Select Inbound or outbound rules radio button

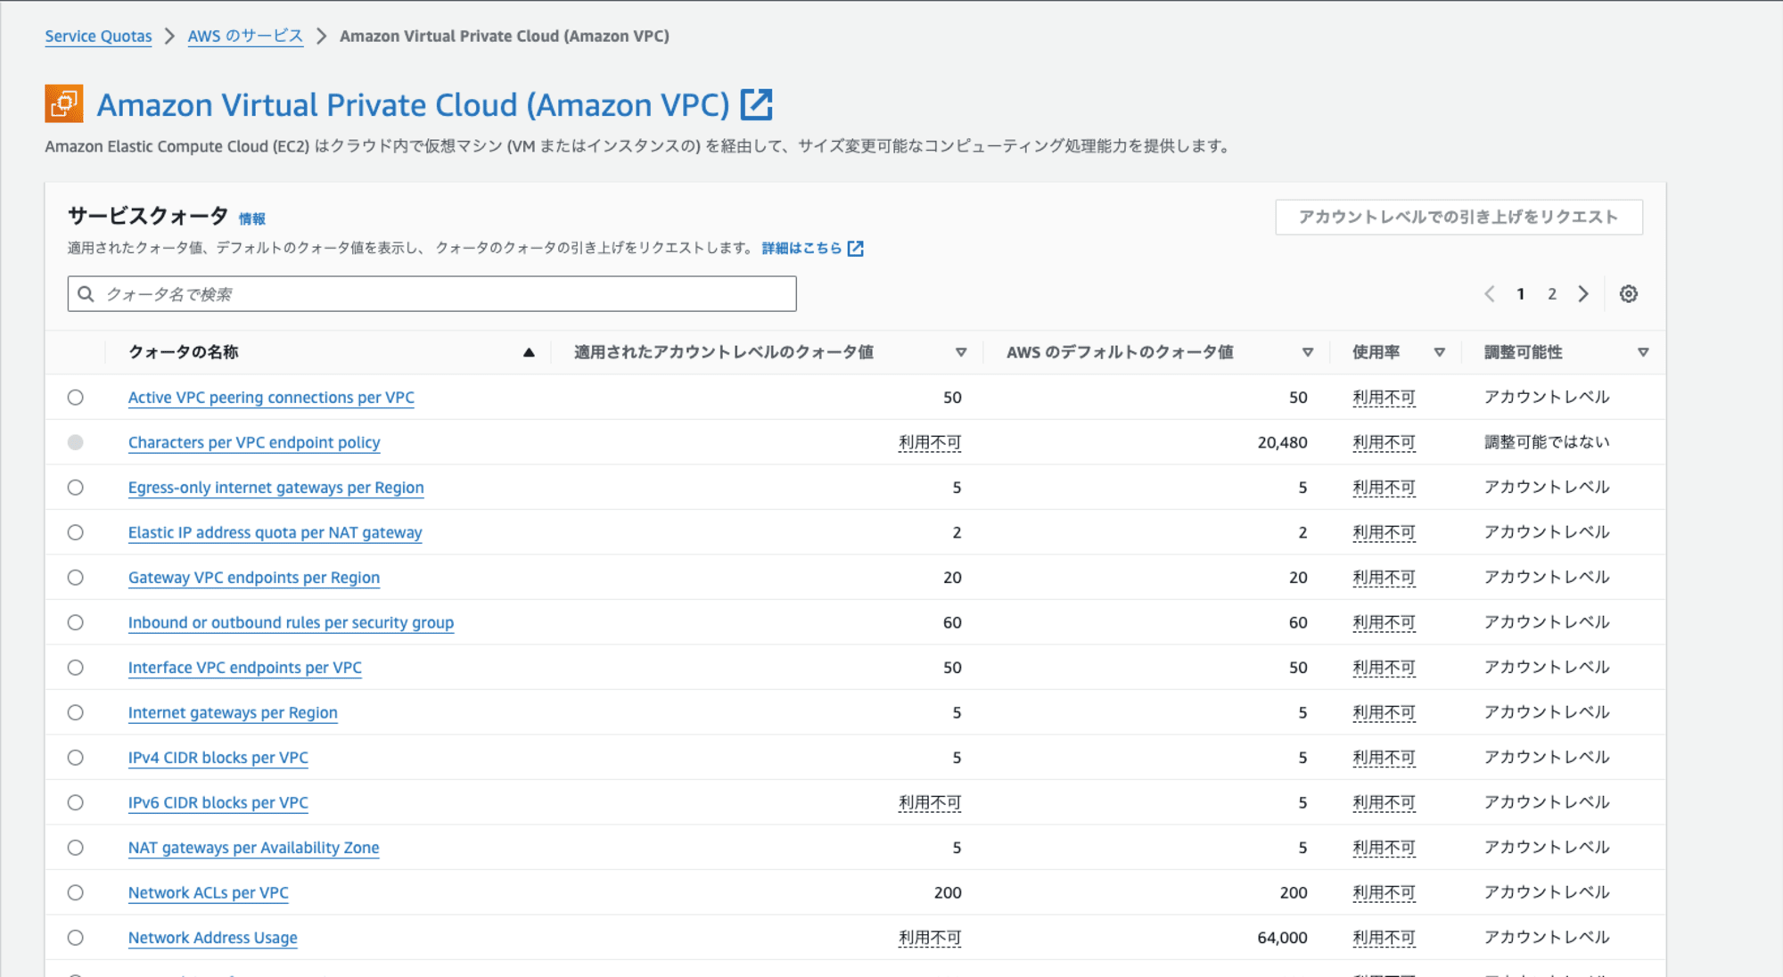coord(76,622)
